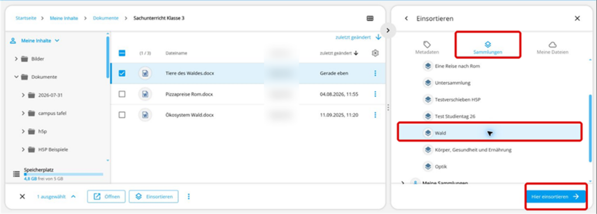Viewport: 597px width, 214px height.
Task: Clear selection with X in bottom bar
Action: [23, 197]
